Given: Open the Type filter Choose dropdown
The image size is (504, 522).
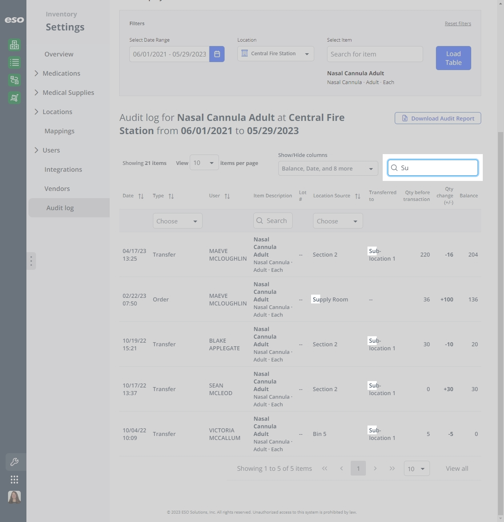Looking at the screenshot, I should [x=178, y=221].
